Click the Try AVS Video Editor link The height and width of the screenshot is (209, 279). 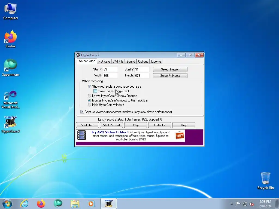coord(109,132)
